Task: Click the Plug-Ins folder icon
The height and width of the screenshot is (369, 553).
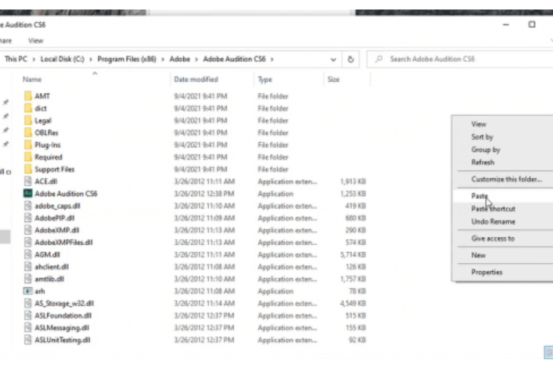Action: pyautogui.click(x=28, y=145)
